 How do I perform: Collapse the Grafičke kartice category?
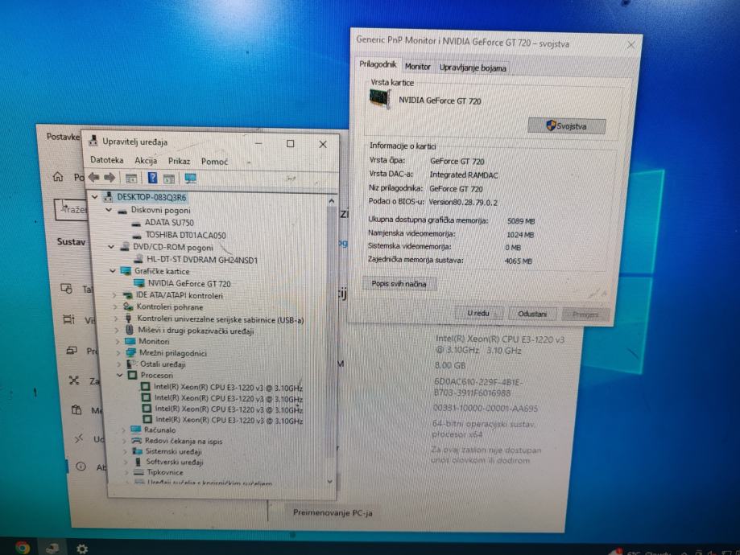point(112,270)
